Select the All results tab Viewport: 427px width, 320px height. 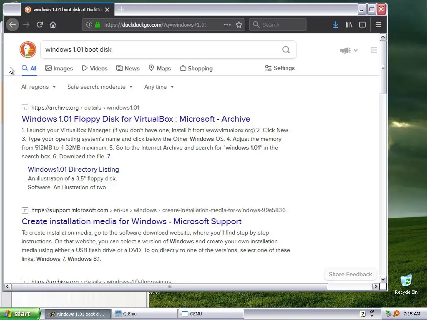click(x=29, y=68)
